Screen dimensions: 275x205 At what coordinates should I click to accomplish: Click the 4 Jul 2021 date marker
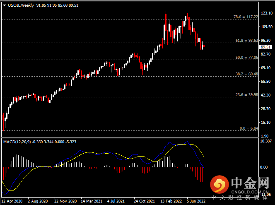point(116,201)
